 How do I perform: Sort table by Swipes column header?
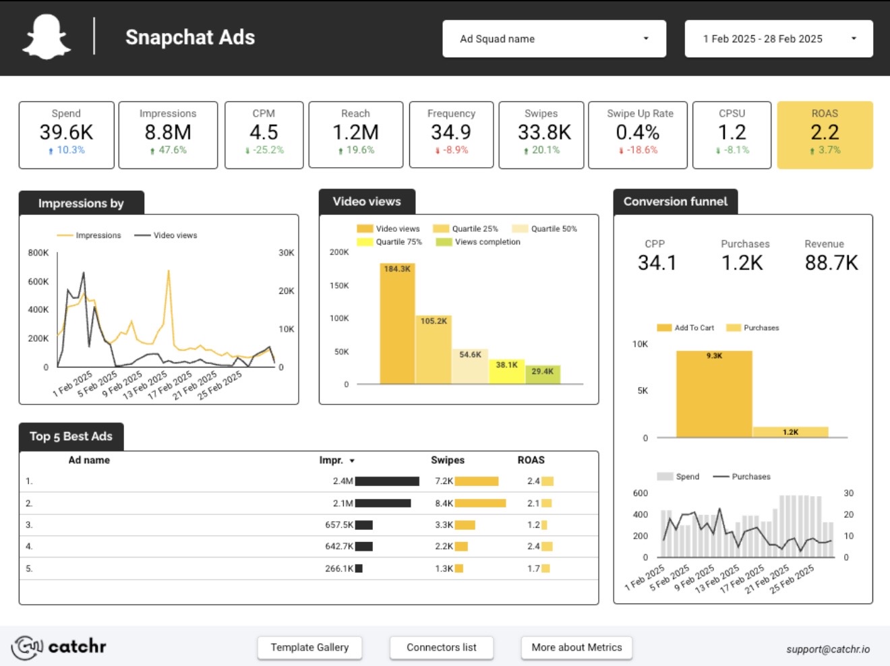pos(447,460)
